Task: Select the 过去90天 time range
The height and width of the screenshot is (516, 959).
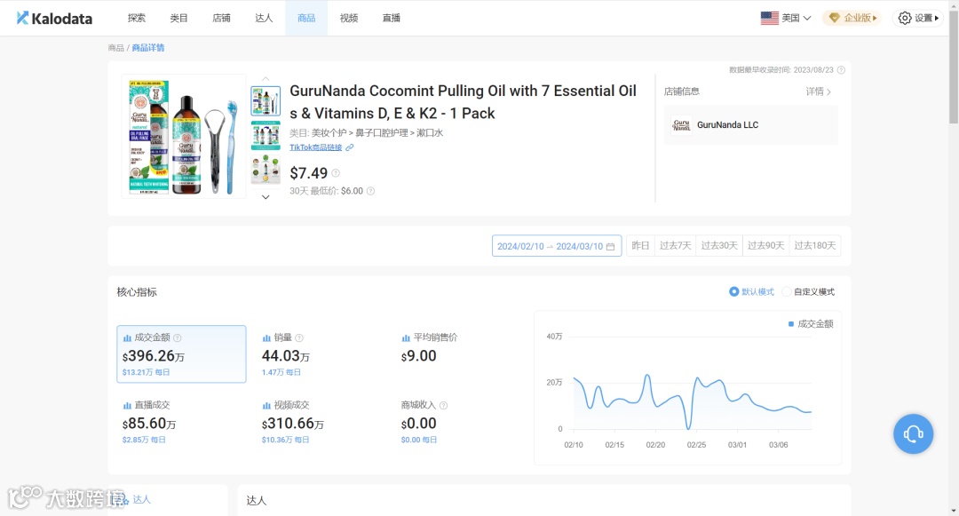Action: [765, 246]
